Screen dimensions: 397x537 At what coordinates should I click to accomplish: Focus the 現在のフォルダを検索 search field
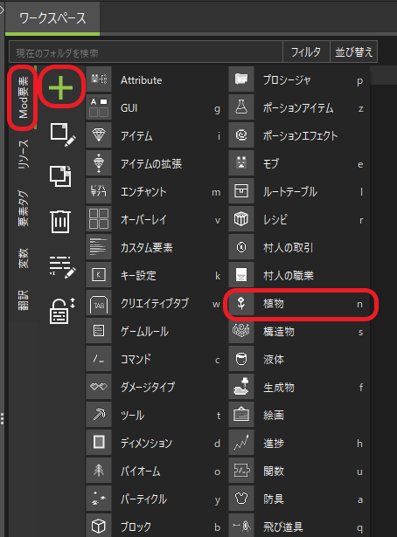pyautogui.click(x=146, y=52)
